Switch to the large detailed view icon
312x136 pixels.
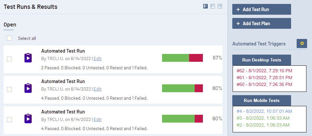[205, 6]
